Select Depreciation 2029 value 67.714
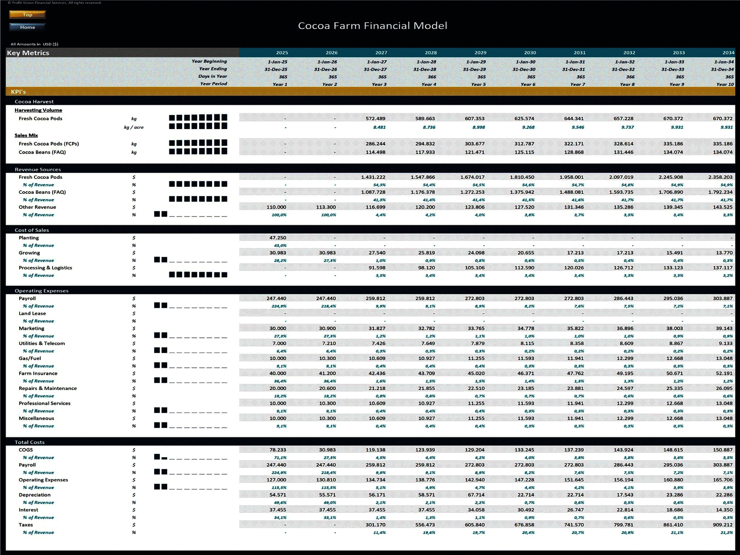The image size is (740, 555). click(x=476, y=495)
